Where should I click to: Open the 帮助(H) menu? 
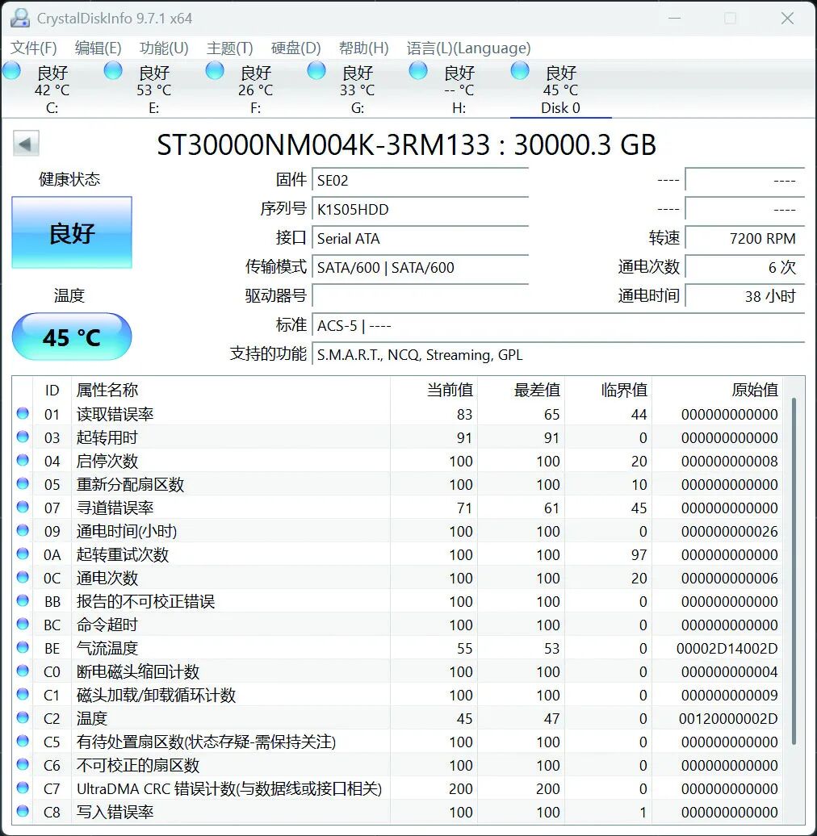click(x=364, y=48)
